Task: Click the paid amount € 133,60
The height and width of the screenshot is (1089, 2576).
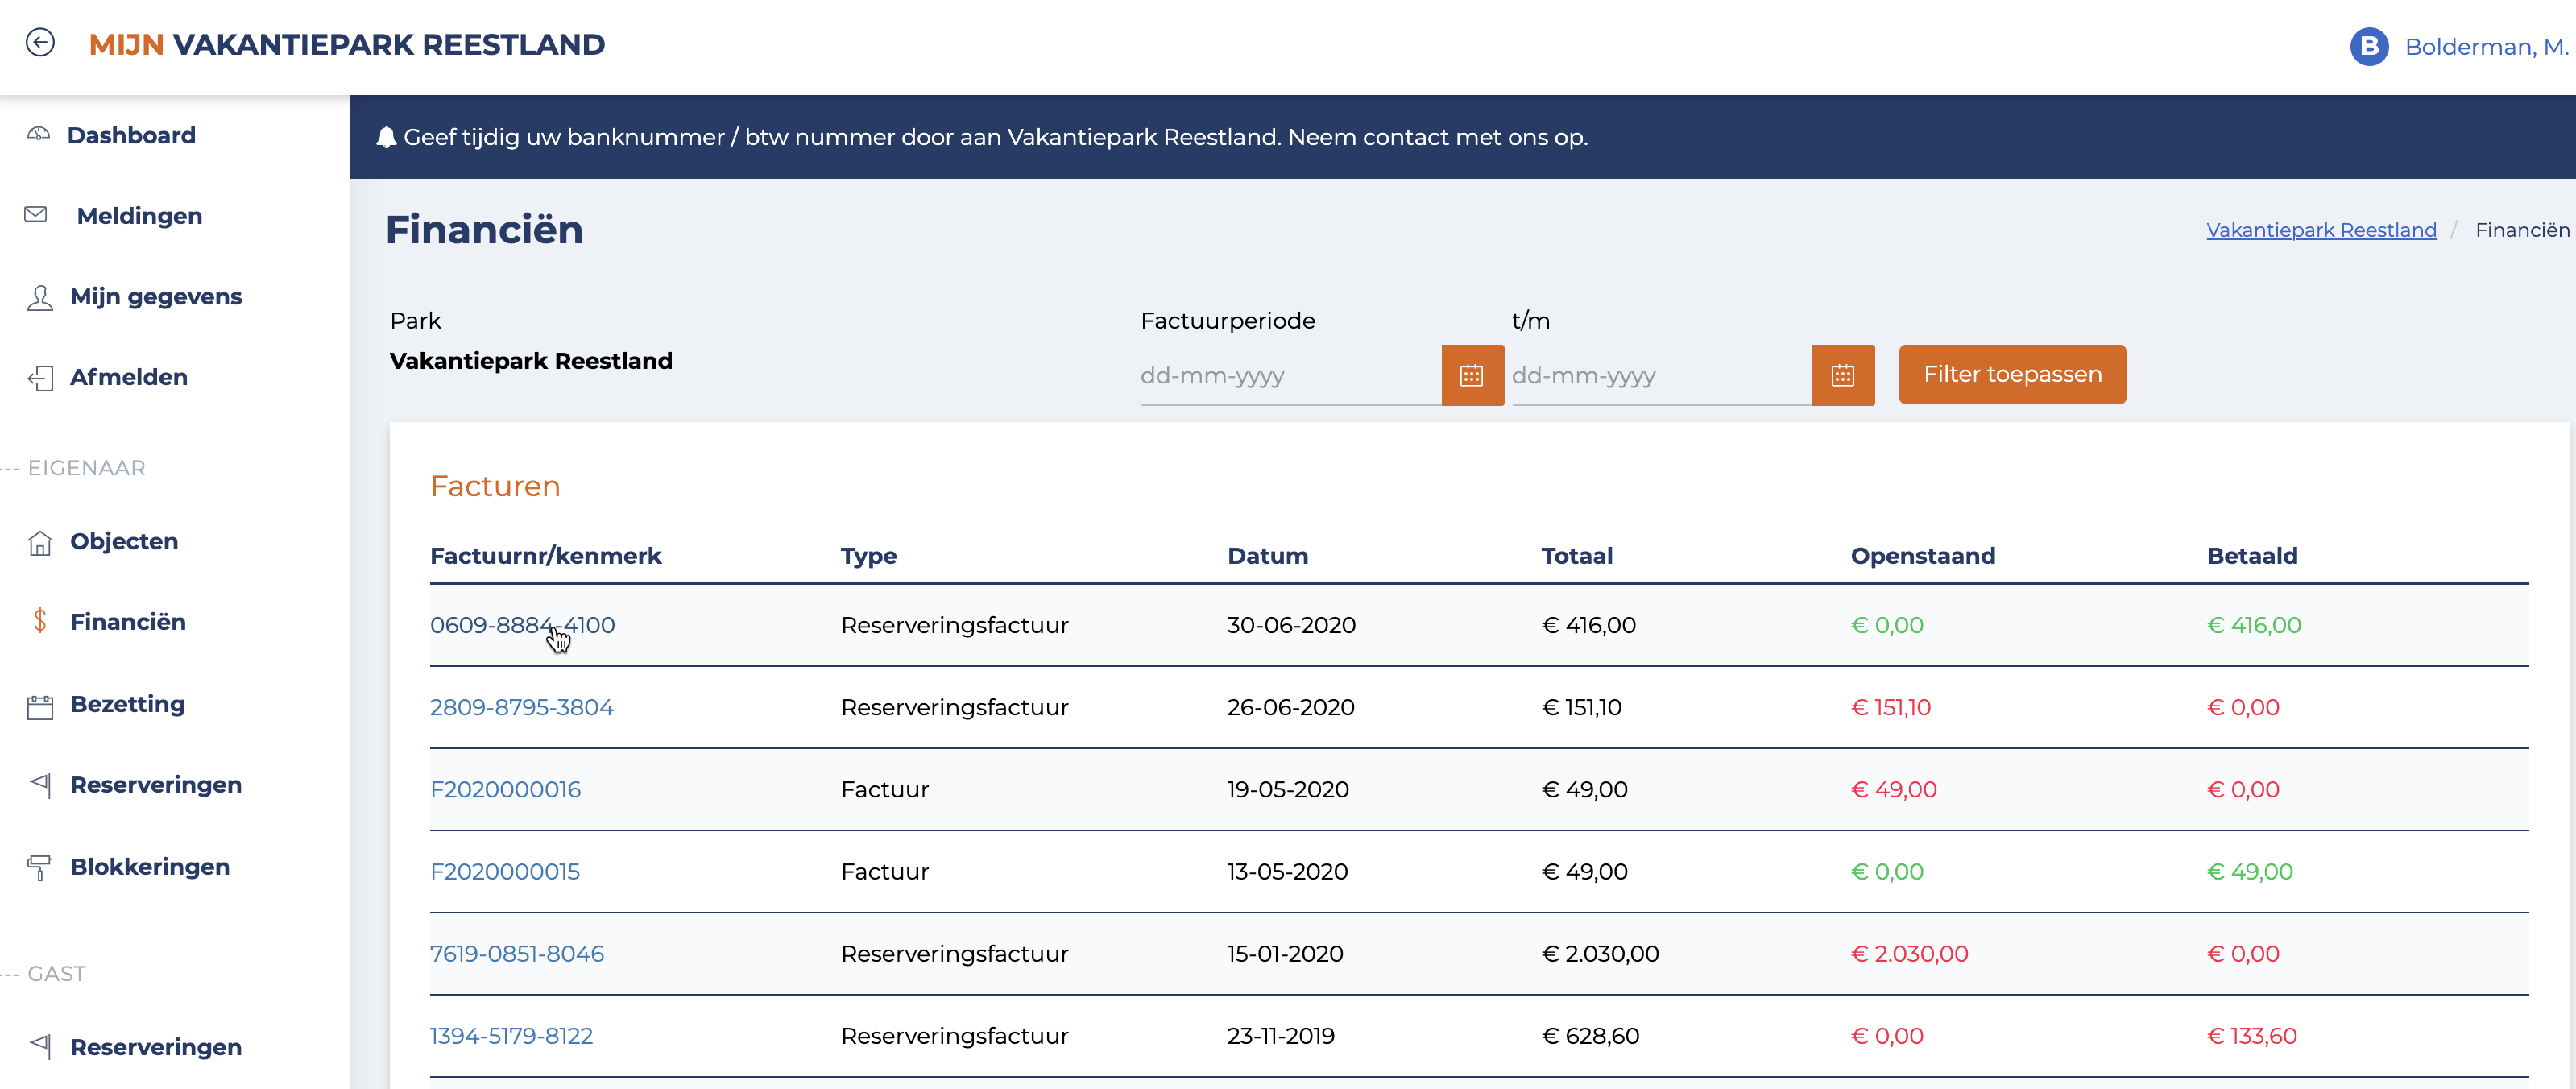Action: point(2251,1035)
